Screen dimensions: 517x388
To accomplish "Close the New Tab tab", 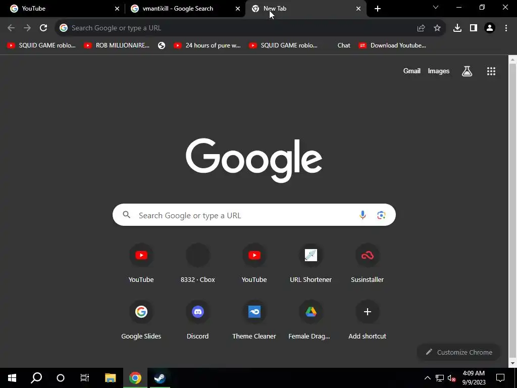I will tap(358, 9).
